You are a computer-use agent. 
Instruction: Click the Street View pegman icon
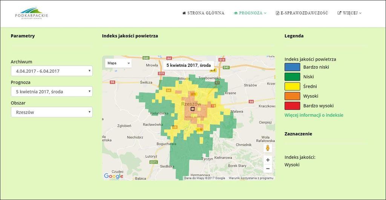click(268, 148)
